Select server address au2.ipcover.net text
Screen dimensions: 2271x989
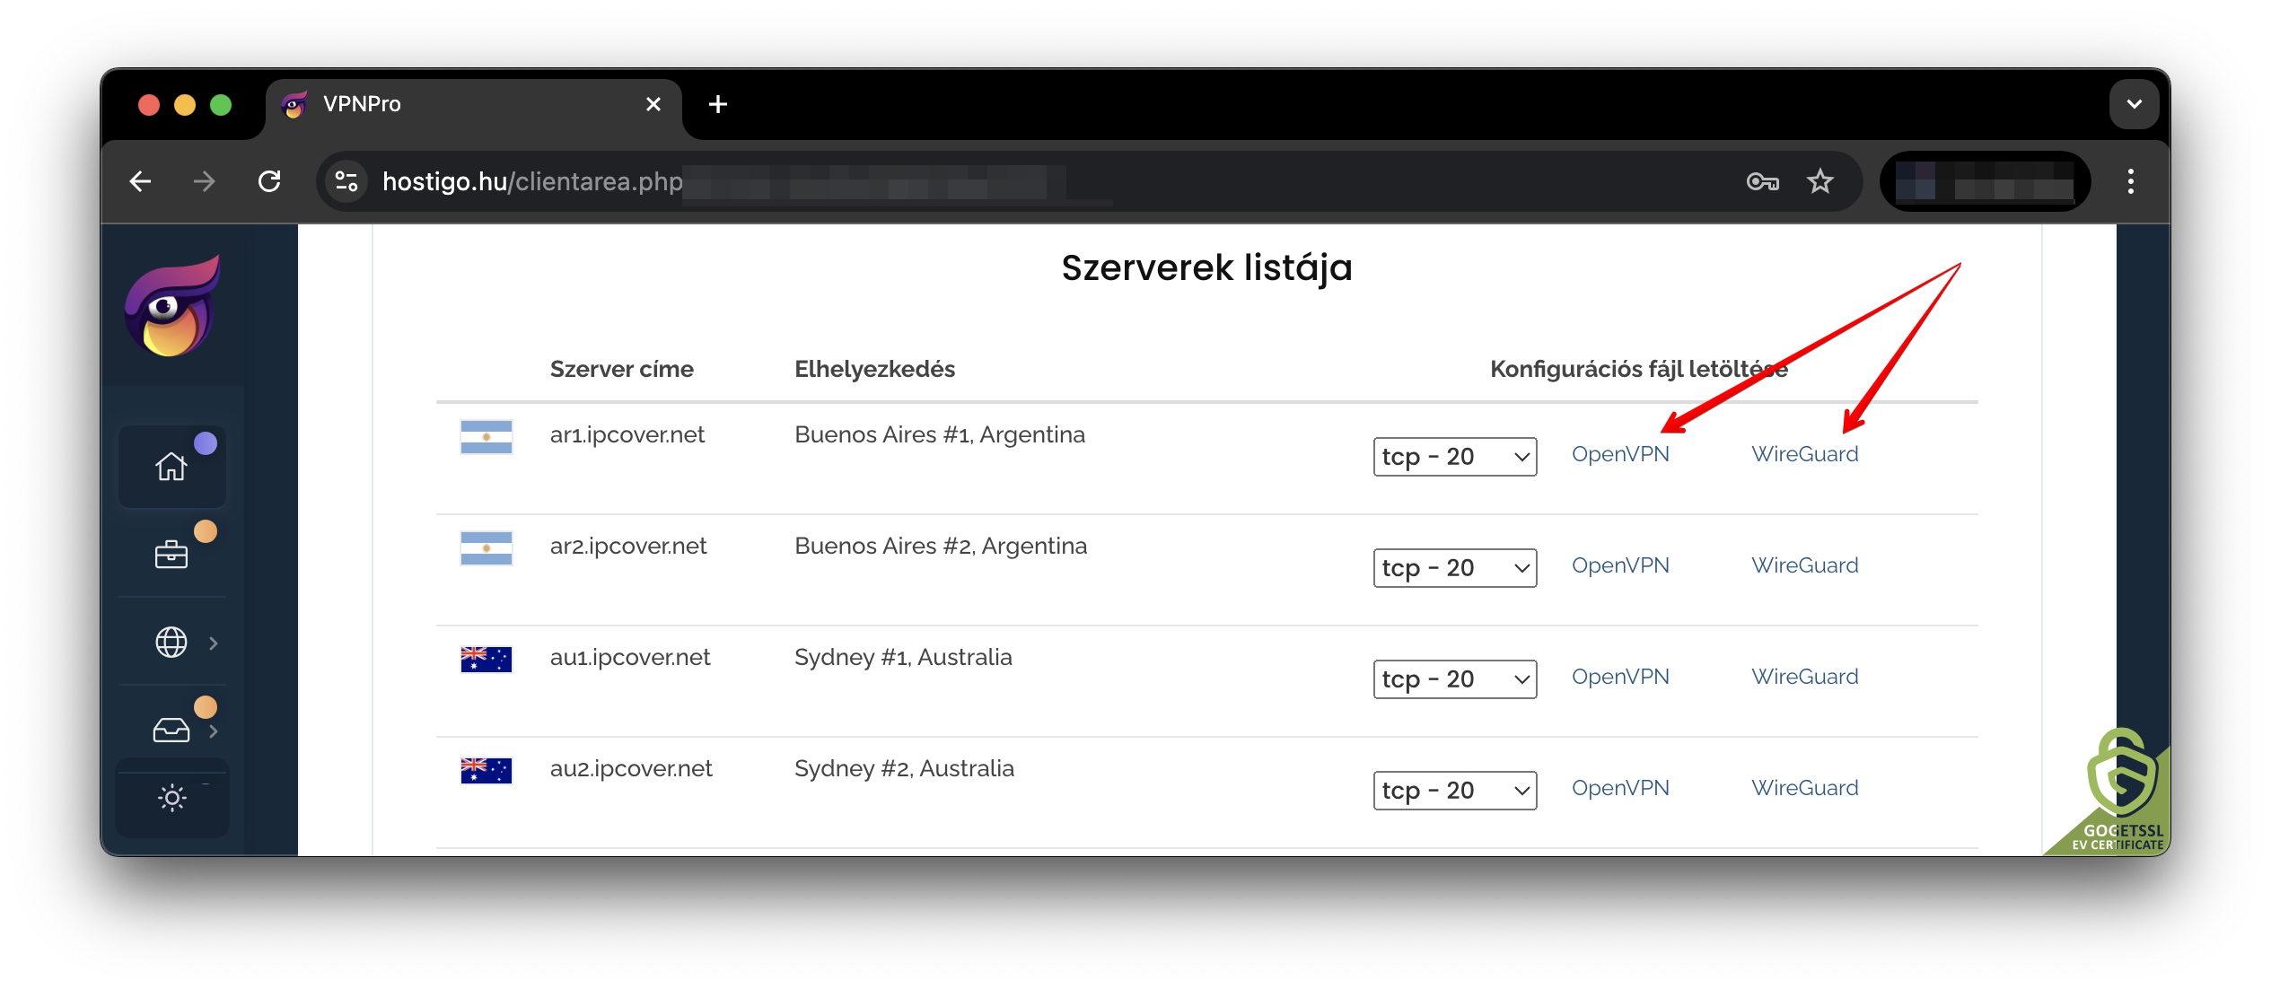coord(630,769)
